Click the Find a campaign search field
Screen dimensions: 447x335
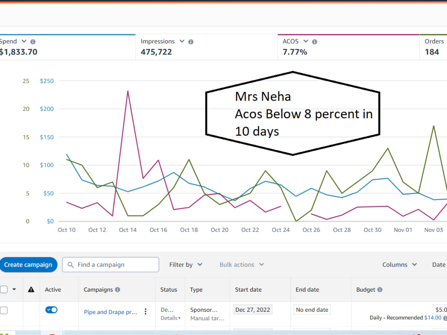click(110, 264)
